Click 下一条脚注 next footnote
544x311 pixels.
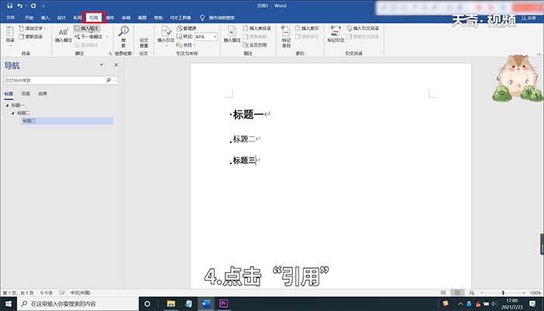[x=89, y=37]
